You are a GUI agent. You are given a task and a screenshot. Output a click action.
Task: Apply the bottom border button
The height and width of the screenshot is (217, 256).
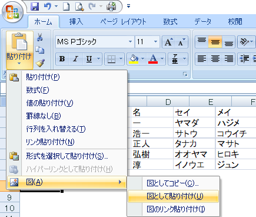pyautogui.click(x=111, y=58)
